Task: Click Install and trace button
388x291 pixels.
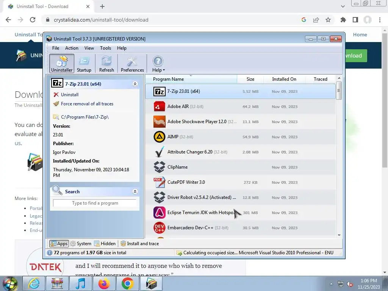Action: (x=139, y=244)
